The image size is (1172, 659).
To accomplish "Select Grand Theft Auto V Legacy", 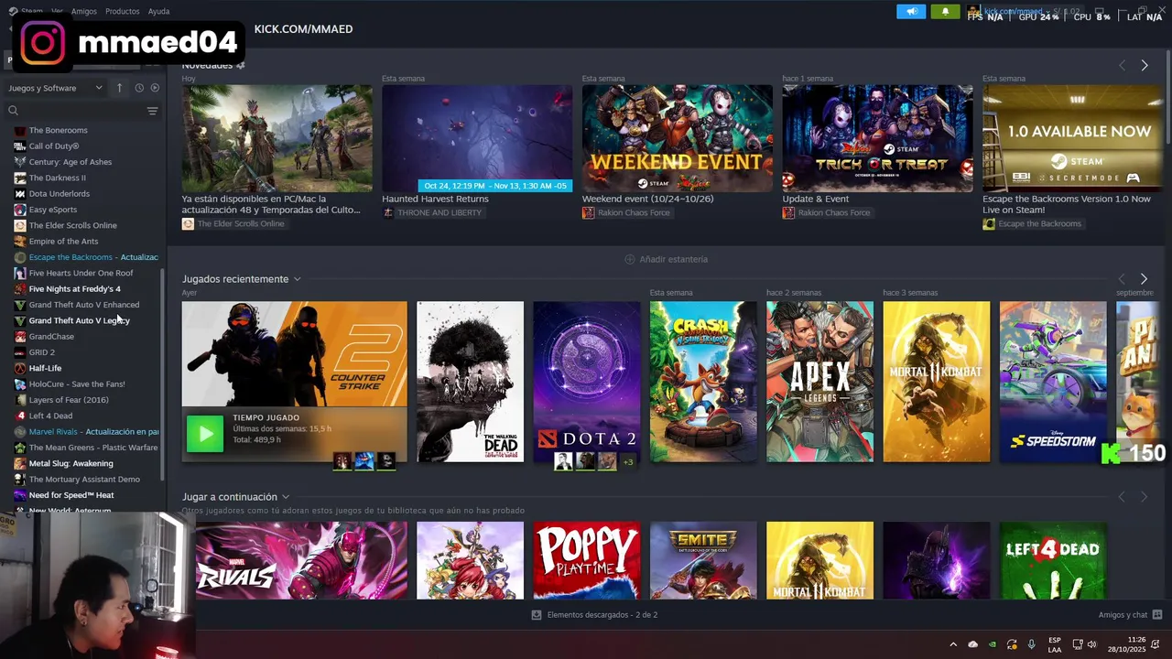I will pos(80,320).
